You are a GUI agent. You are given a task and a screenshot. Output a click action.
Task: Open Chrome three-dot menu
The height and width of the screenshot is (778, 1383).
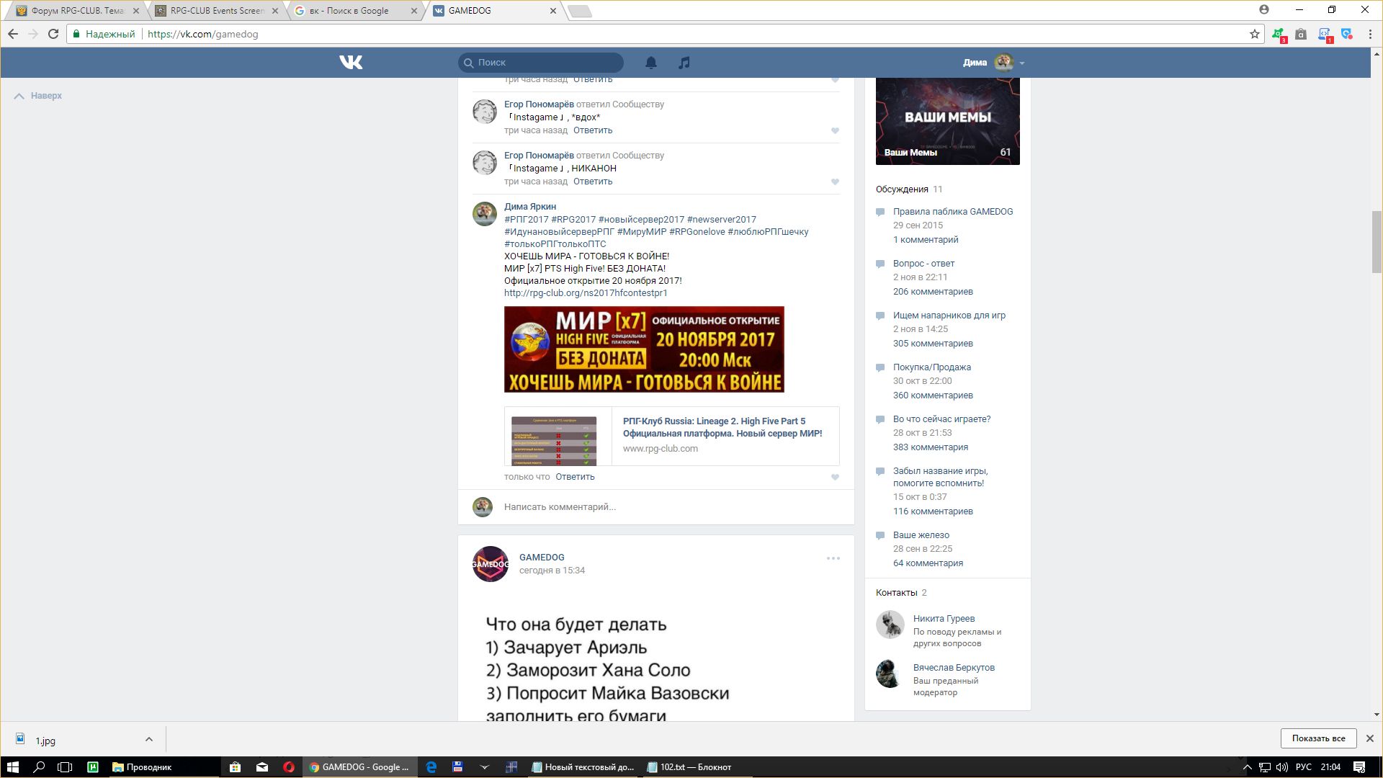pyautogui.click(x=1370, y=34)
